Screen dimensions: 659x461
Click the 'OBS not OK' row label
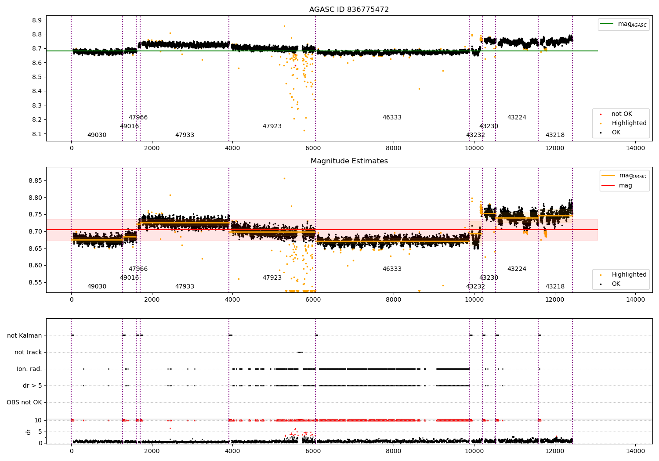pyautogui.click(x=24, y=402)
